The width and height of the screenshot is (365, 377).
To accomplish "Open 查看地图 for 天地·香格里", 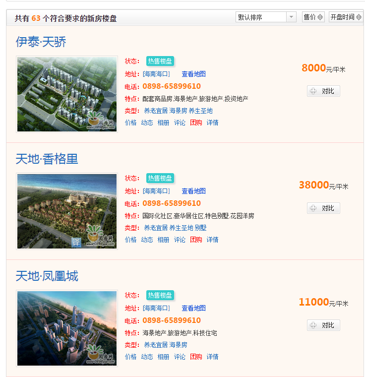I will [193, 191].
